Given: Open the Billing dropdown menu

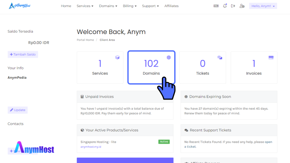Looking at the screenshot, I should click(x=130, y=6).
